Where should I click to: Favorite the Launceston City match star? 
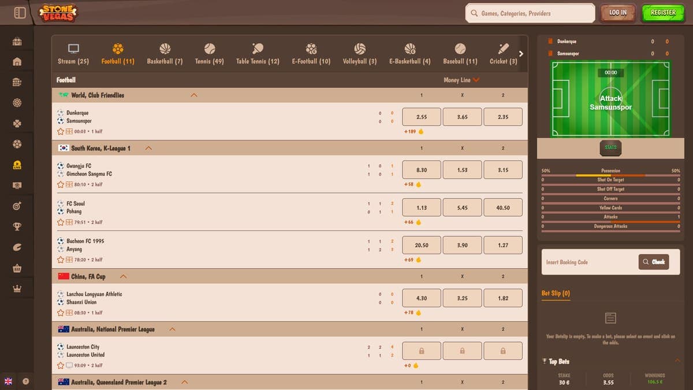point(61,365)
